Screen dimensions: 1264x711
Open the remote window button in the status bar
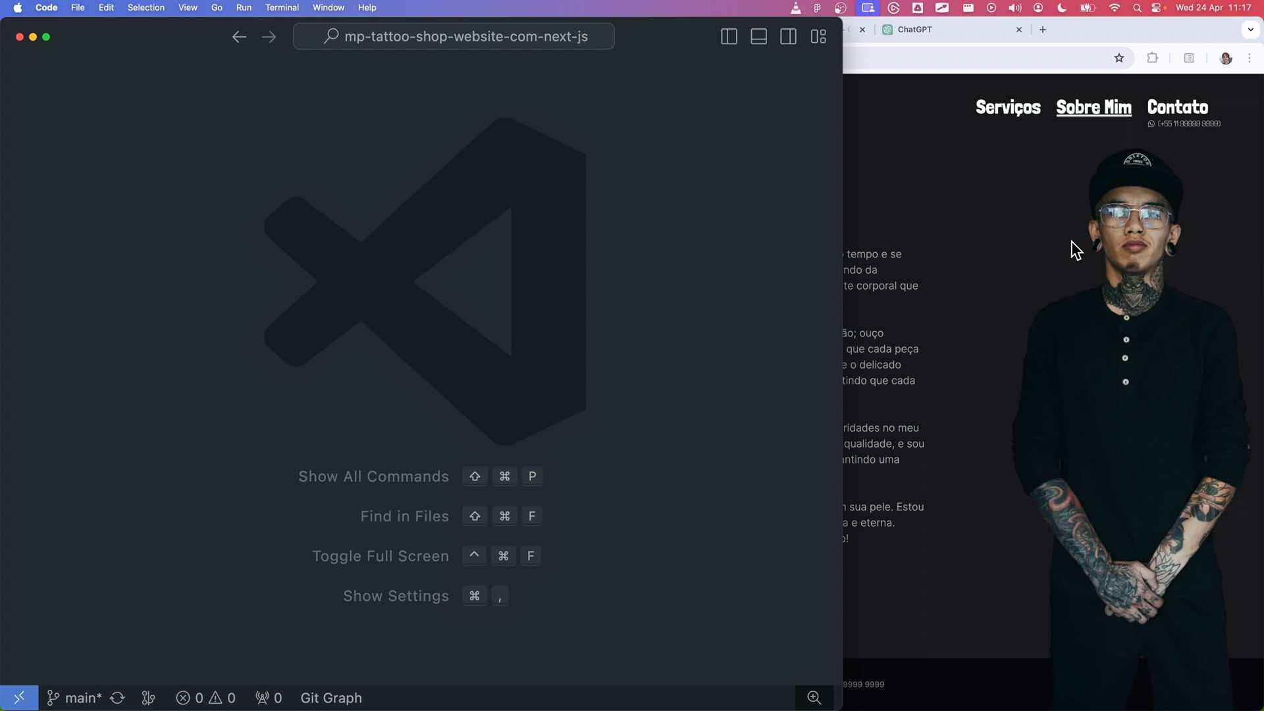[x=19, y=698]
